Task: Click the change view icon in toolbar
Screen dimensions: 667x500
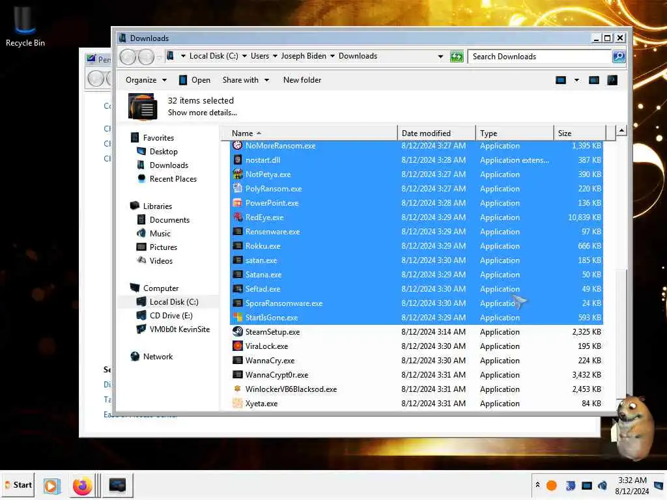Action: pos(561,80)
